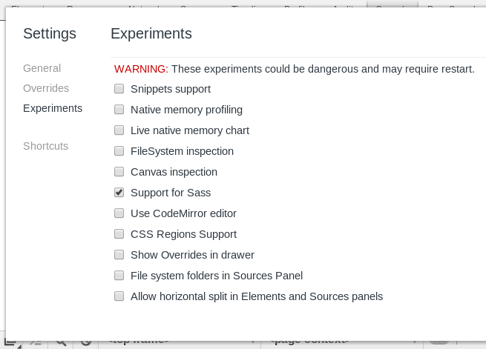The image size is (486, 349).
Task: Open the General settings section
Action: [x=42, y=68]
